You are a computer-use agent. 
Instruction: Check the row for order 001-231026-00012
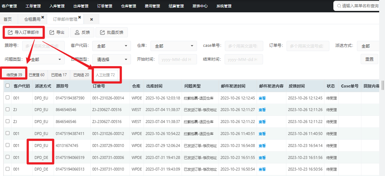(x=8, y=133)
